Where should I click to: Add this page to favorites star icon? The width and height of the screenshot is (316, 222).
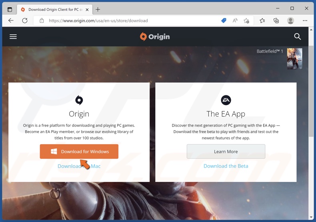pyautogui.click(x=246, y=20)
